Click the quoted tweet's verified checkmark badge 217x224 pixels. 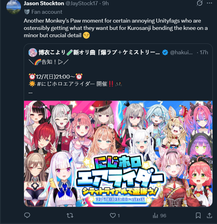[165, 52]
